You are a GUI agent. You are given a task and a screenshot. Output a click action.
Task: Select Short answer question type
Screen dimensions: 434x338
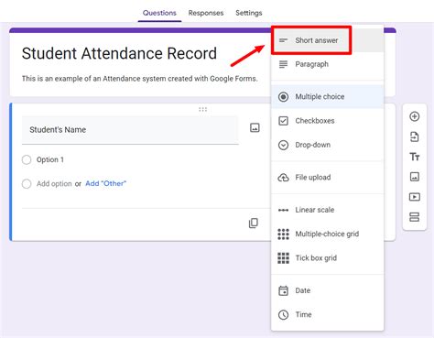pos(327,40)
